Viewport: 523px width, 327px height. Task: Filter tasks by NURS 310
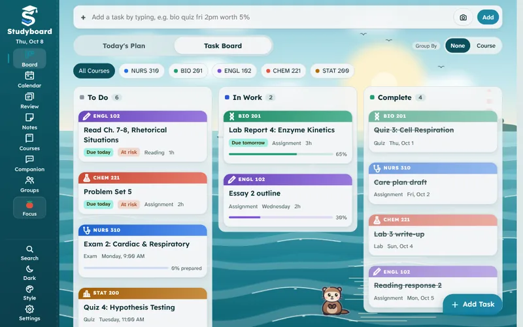point(141,71)
